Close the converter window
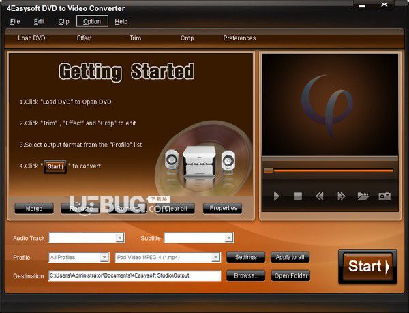 (384, 5)
